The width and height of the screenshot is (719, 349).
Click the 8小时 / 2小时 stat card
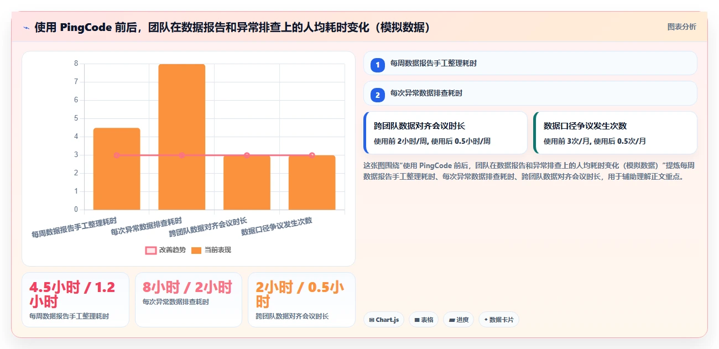coord(189,300)
